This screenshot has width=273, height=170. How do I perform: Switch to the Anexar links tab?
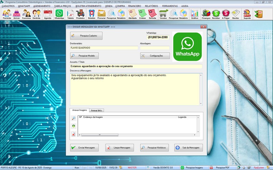[x=97, y=110]
